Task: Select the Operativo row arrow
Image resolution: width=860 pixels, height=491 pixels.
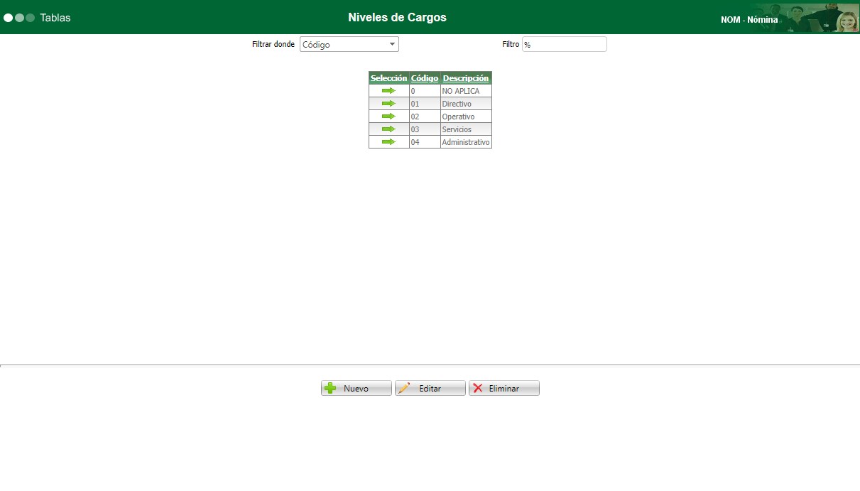Action: [x=388, y=117]
